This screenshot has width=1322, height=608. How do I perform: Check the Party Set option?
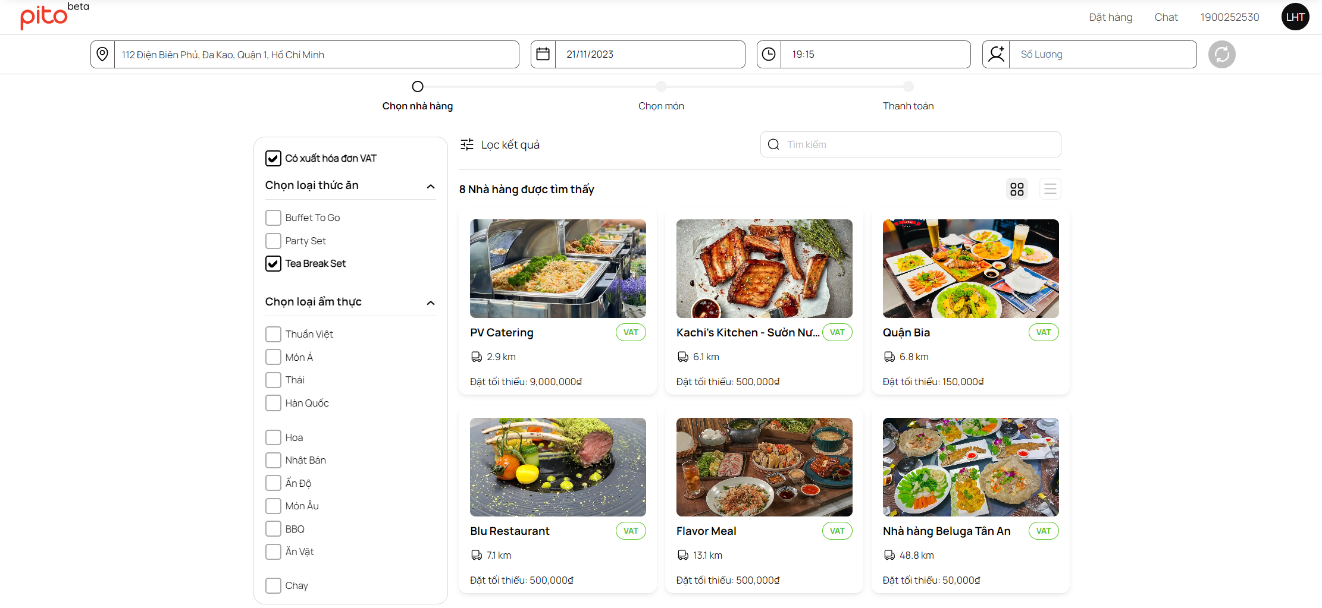click(273, 241)
